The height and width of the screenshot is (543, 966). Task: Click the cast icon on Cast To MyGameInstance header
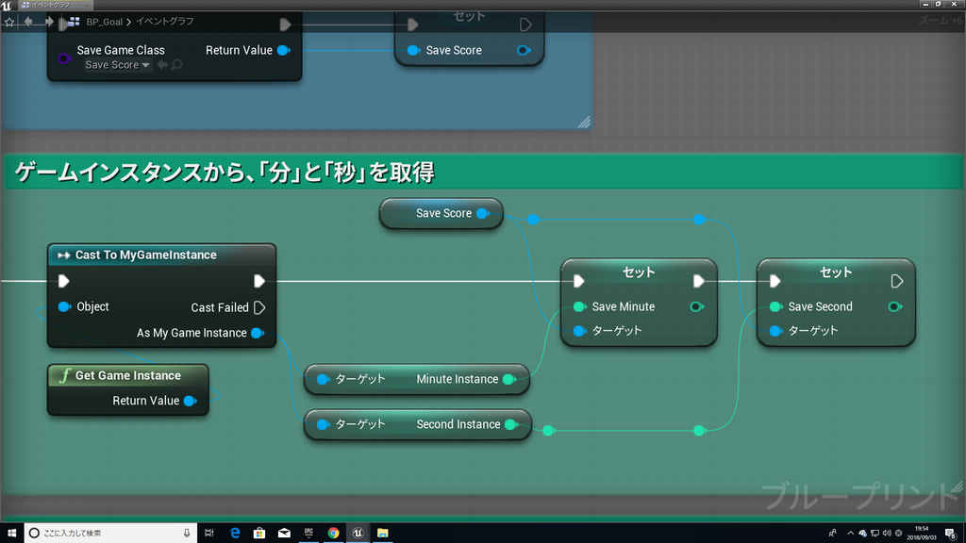click(63, 255)
